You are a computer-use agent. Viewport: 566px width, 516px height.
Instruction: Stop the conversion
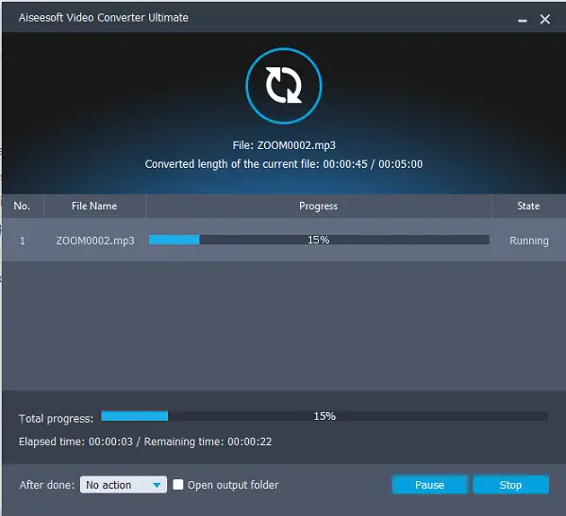[x=510, y=485]
